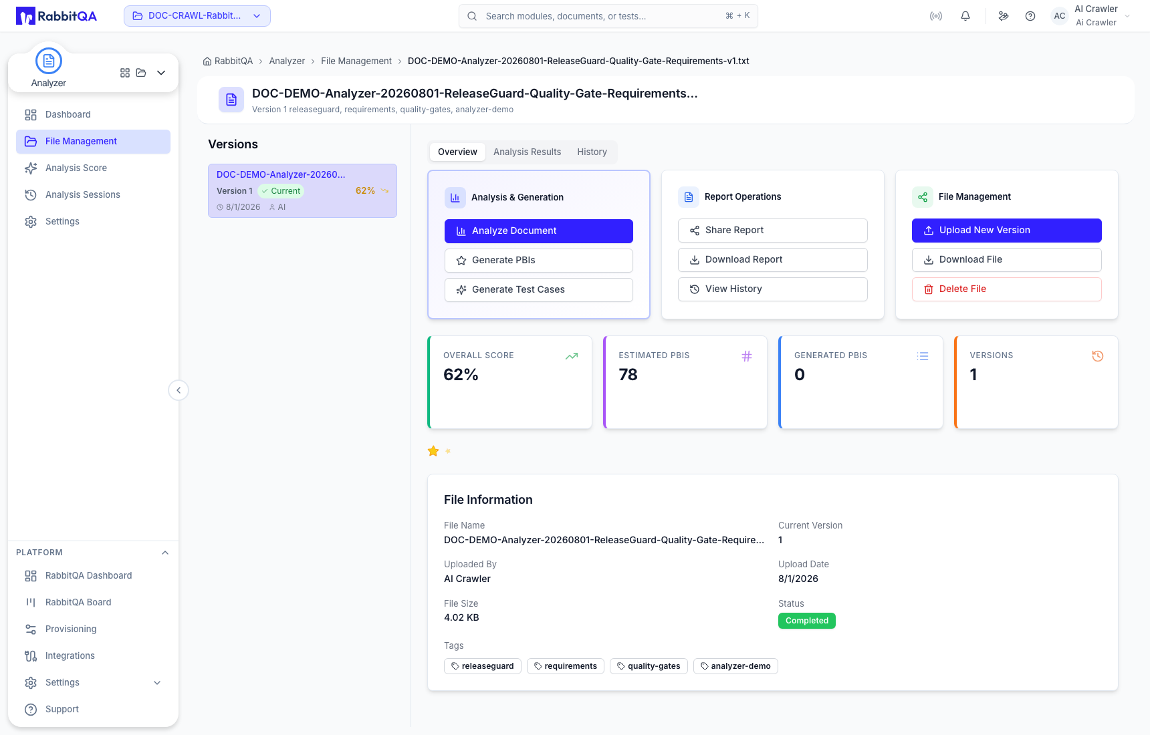
Task: Open the live broadcast status icon
Action: point(936,16)
